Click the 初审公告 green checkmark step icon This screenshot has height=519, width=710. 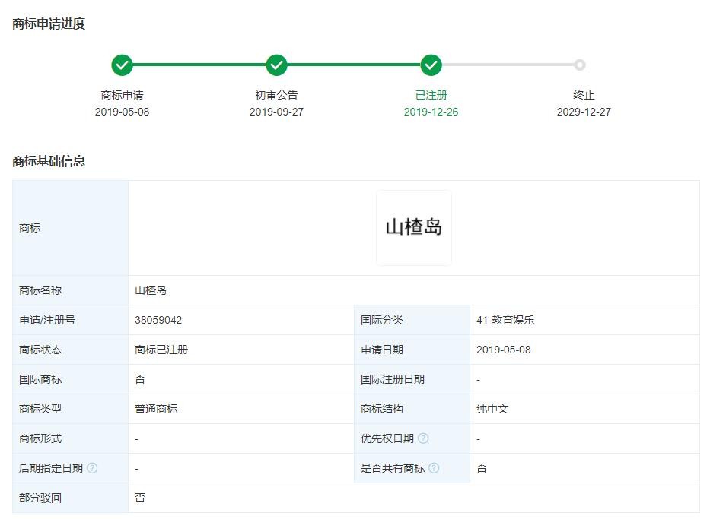[277, 65]
